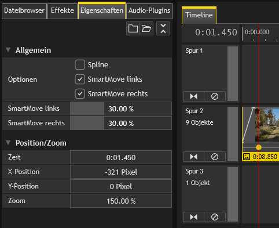This screenshot has width=279, height=228.
Task: Click the Spur 1 track label
Action: click(194, 50)
